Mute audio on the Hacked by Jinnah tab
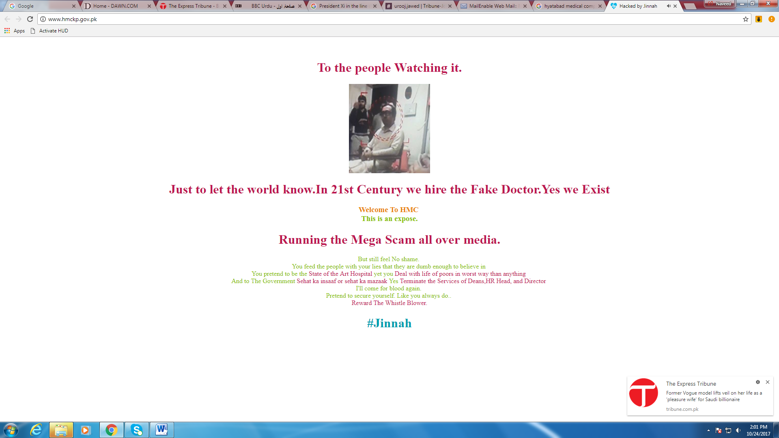779x438 pixels. [x=668, y=6]
